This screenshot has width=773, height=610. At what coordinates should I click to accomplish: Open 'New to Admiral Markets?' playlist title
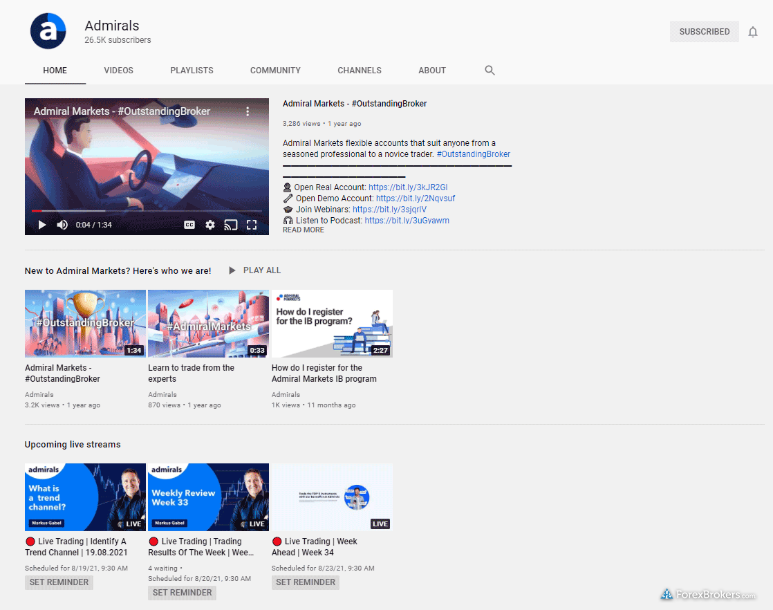point(118,270)
